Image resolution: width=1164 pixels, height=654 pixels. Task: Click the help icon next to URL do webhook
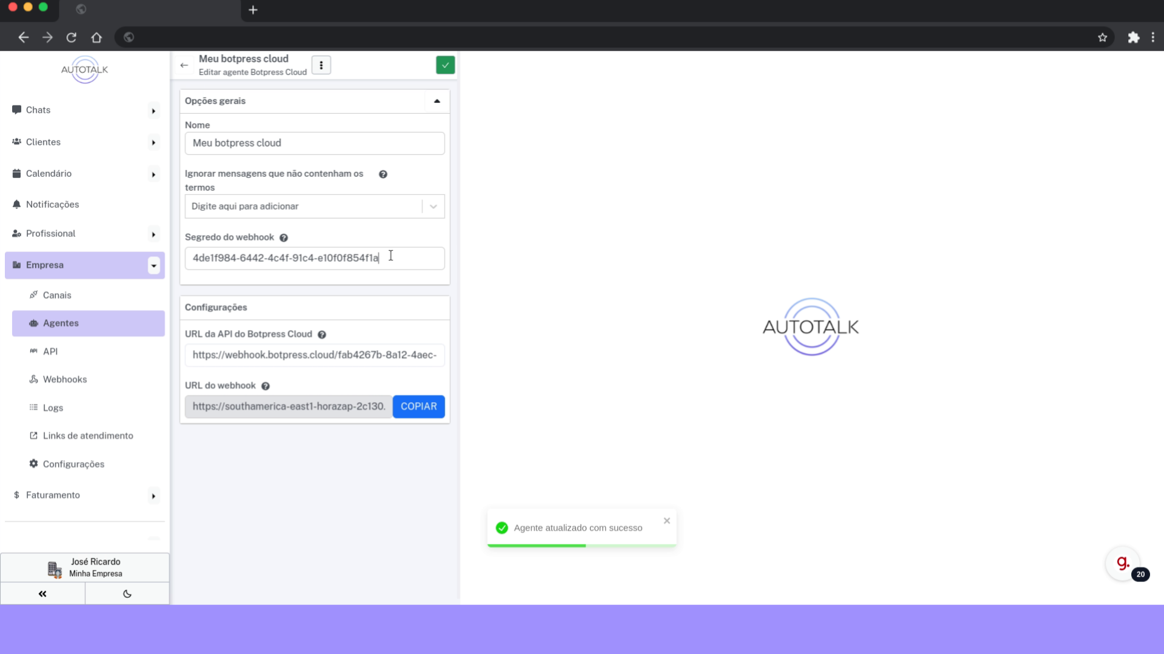pos(266,386)
